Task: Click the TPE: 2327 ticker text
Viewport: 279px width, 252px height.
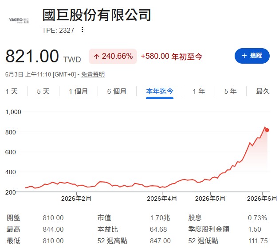Action: (x=58, y=31)
